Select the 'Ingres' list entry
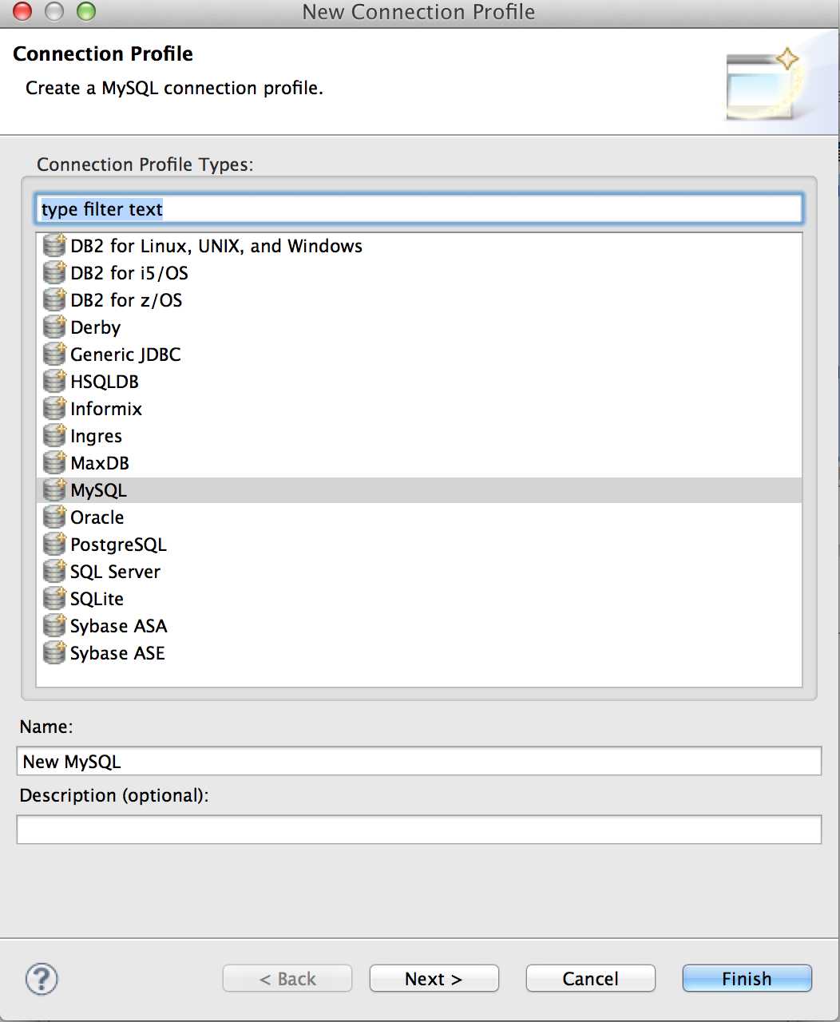840x1022 pixels. coord(96,436)
